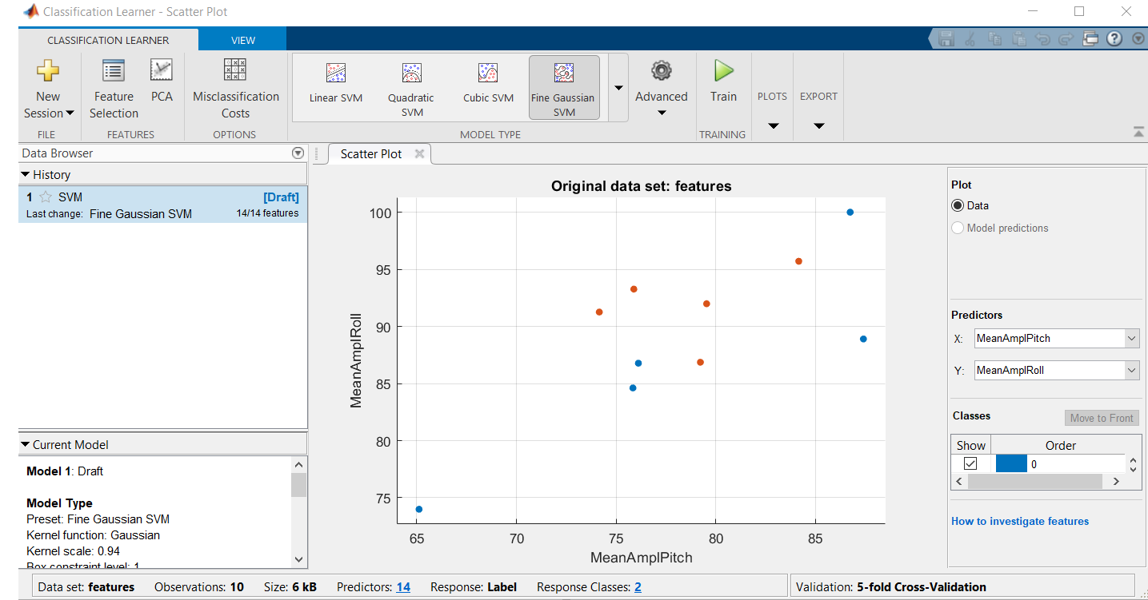The width and height of the screenshot is (1148, 600).
Task: Open the Advanced settings
Action: (x=661, y=88)
